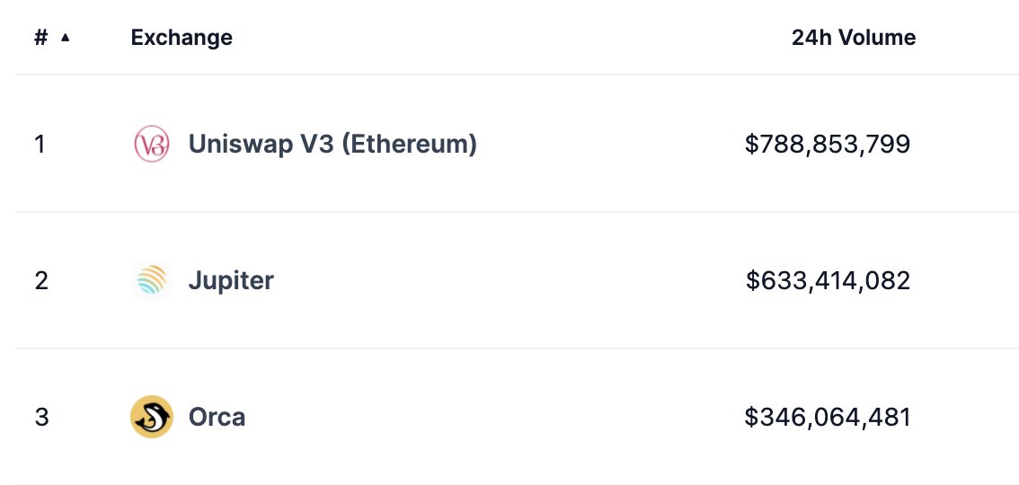Select the Uniswap V3 table row
Viewport: 1019px width, 485px height.
[x=518, y=144]
